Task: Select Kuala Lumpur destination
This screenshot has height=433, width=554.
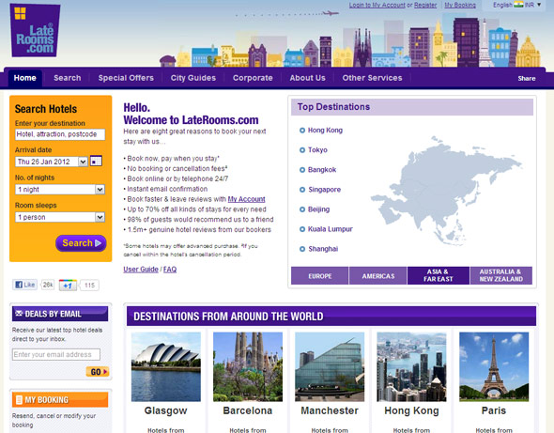Action: (x=330, y=229)
